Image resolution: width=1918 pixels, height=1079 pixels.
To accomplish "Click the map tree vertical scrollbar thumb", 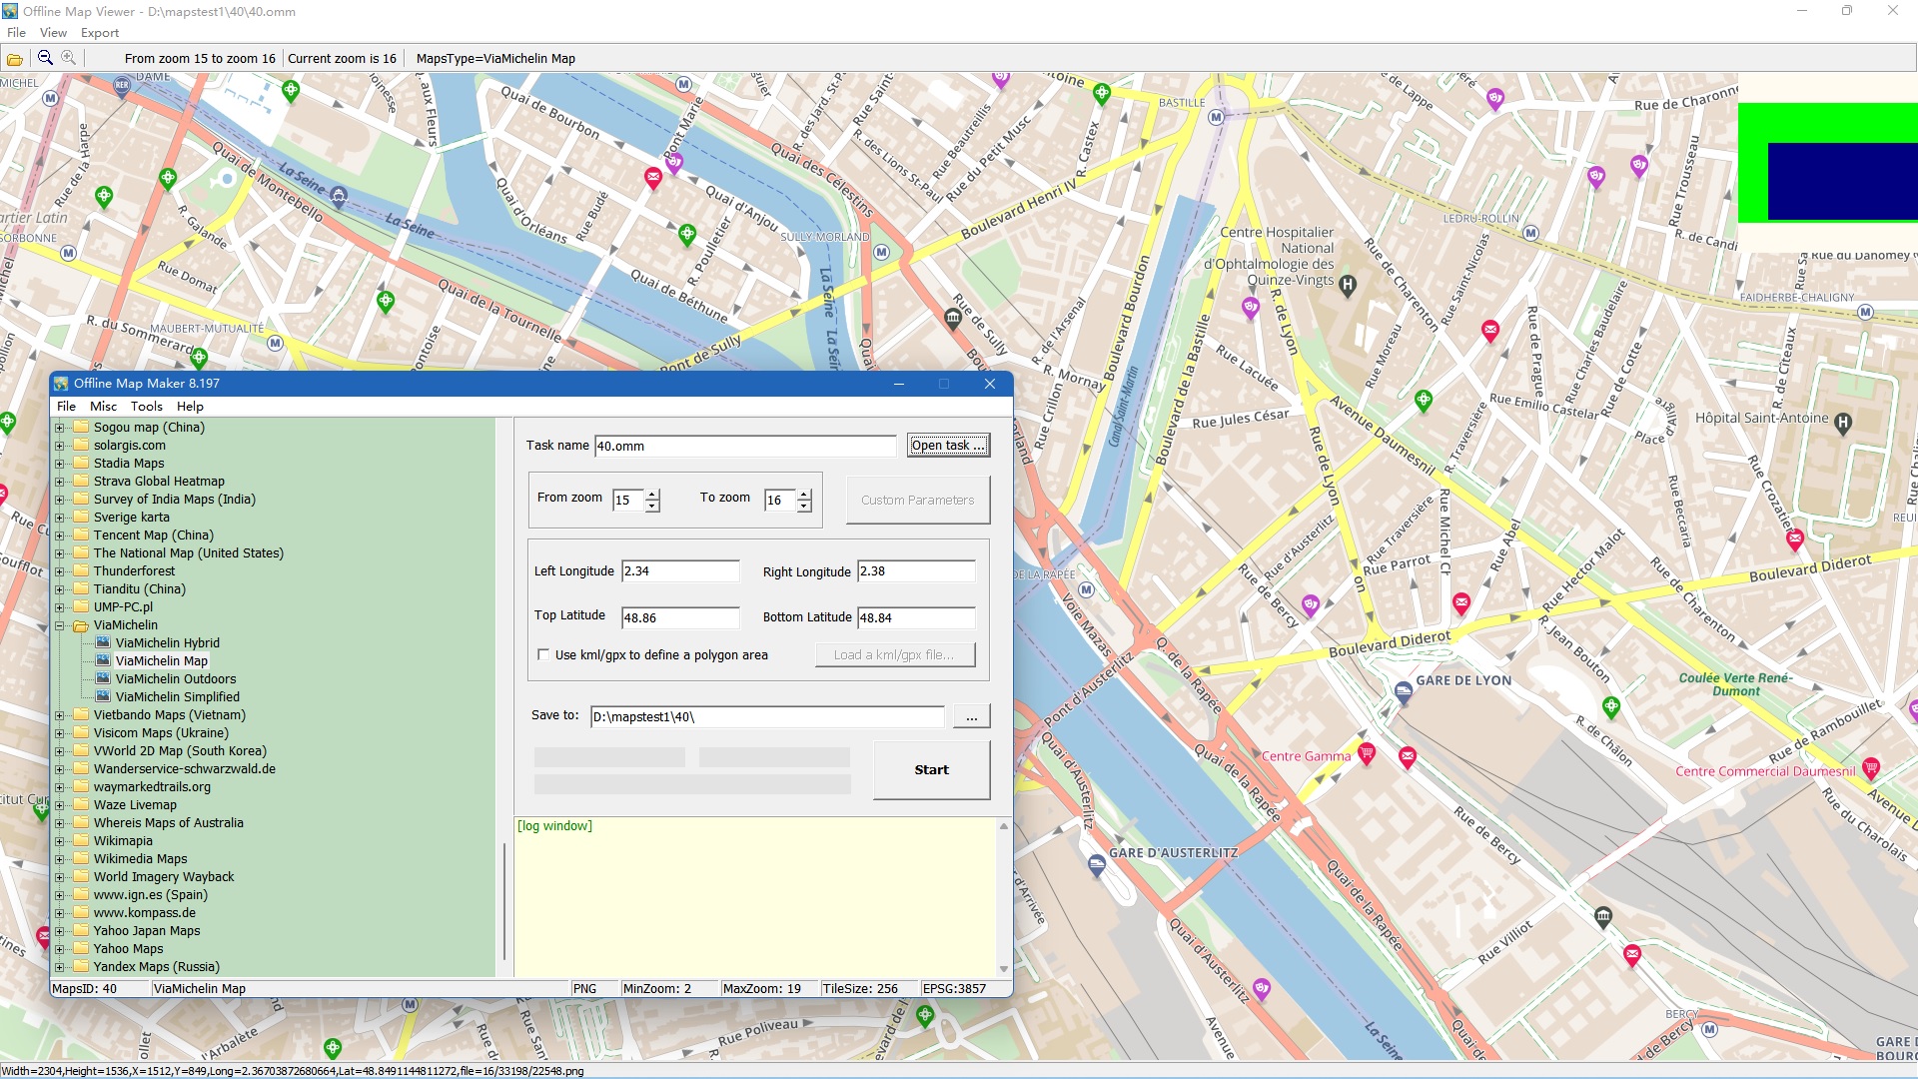I will pos(504,901).
